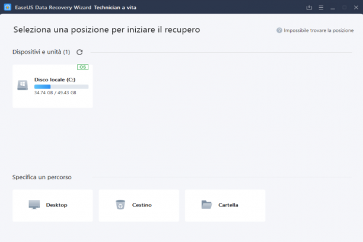Click the help question mark icon
The width and height of the screenshot is (363, 242).
(x=279, y=30)
